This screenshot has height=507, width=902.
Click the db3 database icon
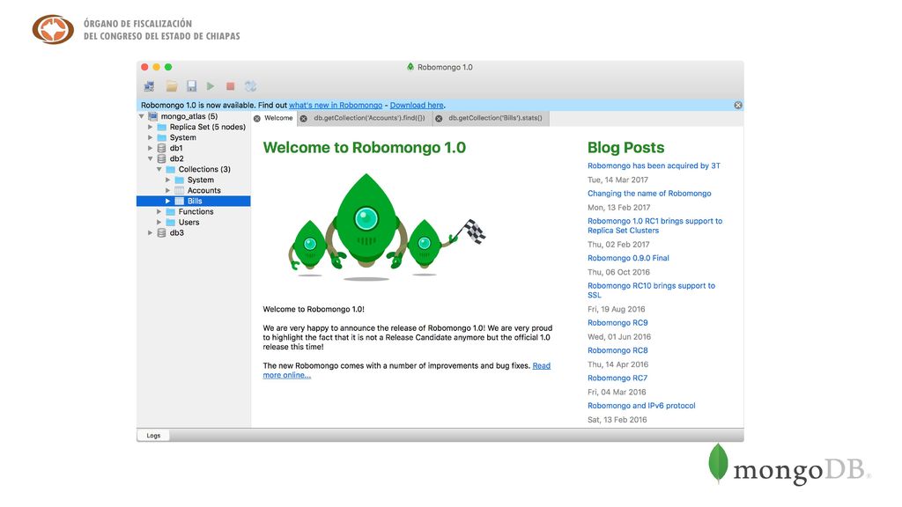tap(162, 232)
